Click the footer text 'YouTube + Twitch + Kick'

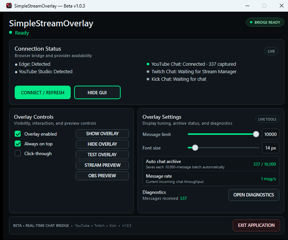tap(95, 226)
